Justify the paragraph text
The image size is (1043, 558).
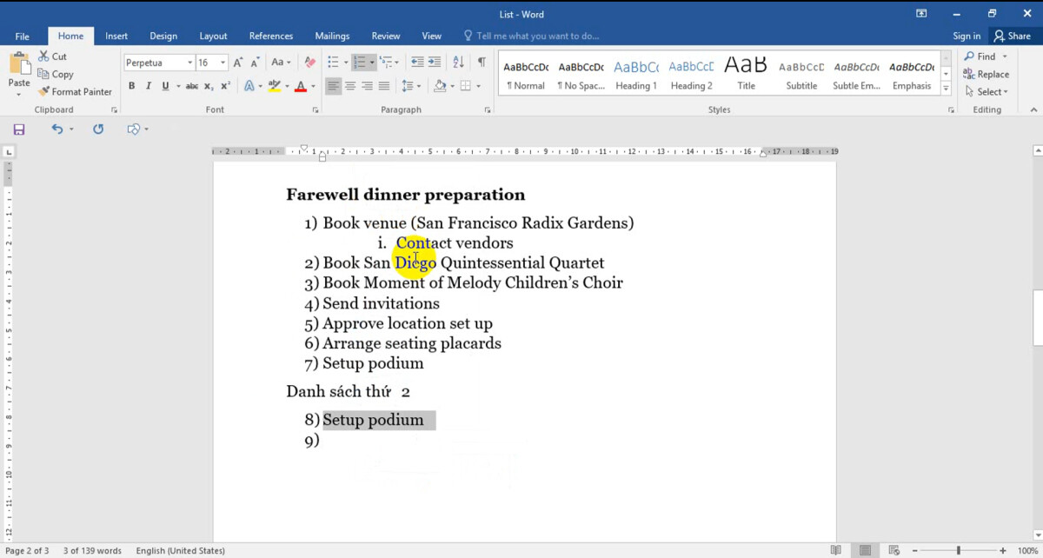(x=384, y=86)
